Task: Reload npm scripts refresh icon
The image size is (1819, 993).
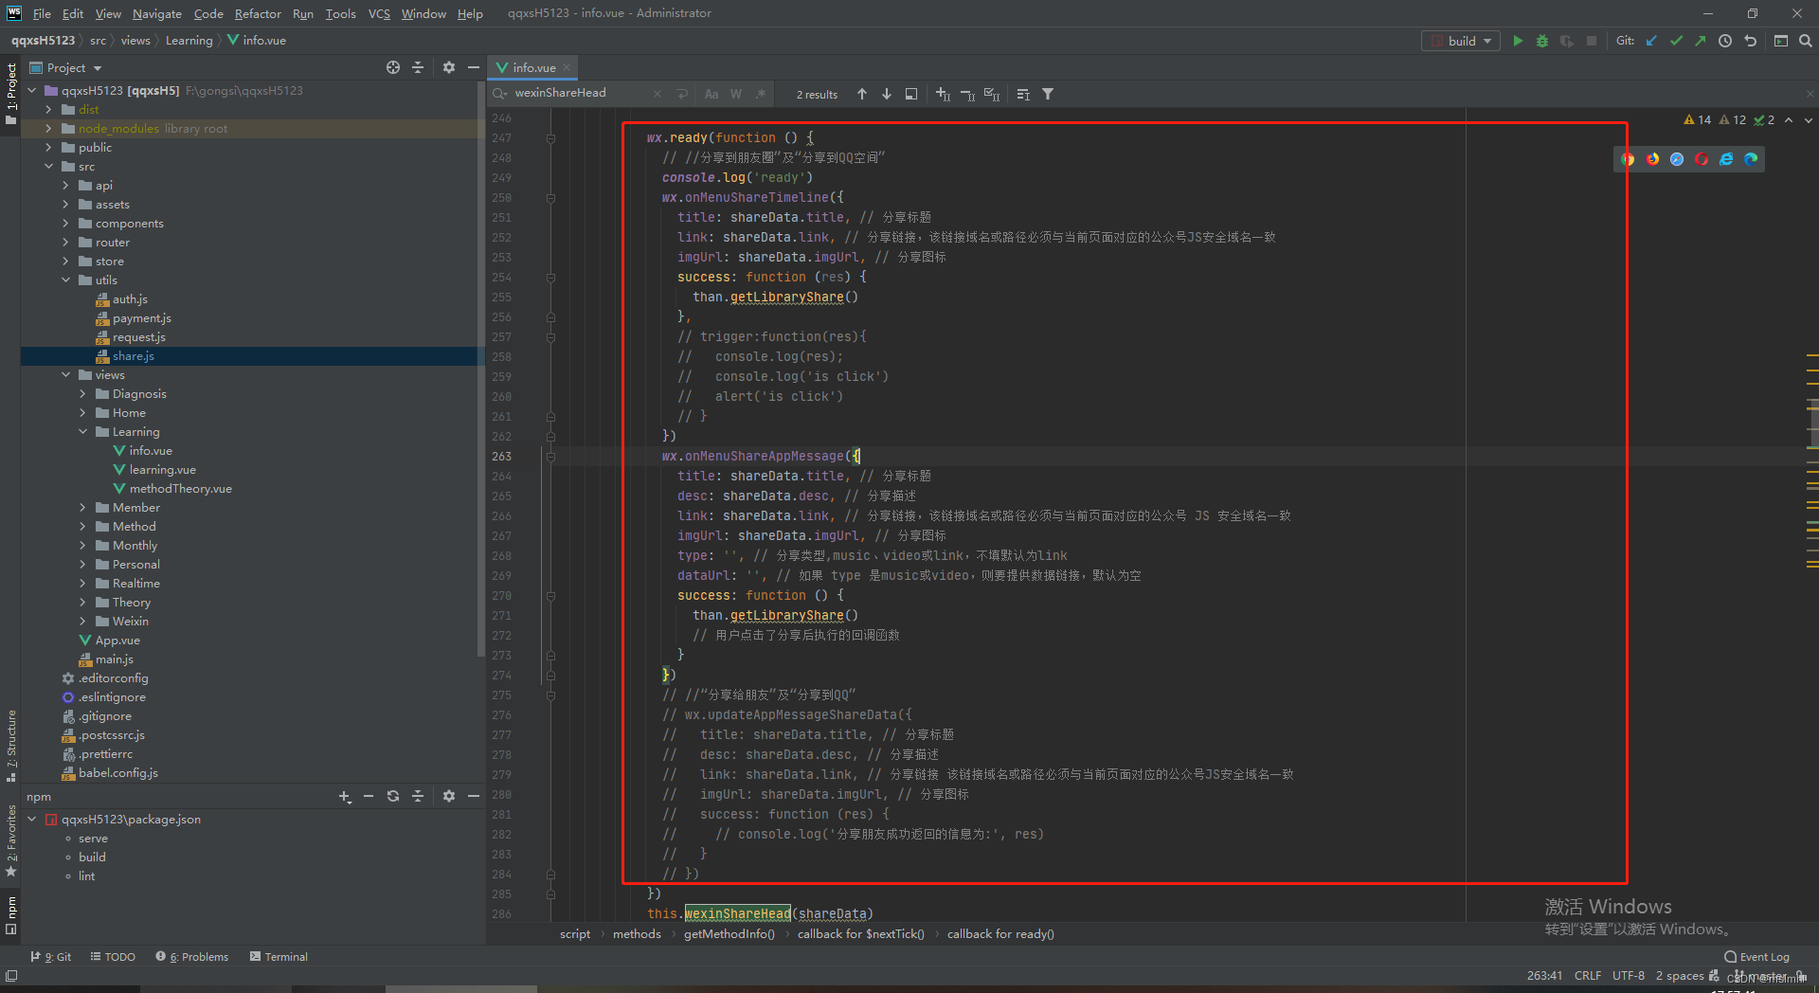Action: 393,797
